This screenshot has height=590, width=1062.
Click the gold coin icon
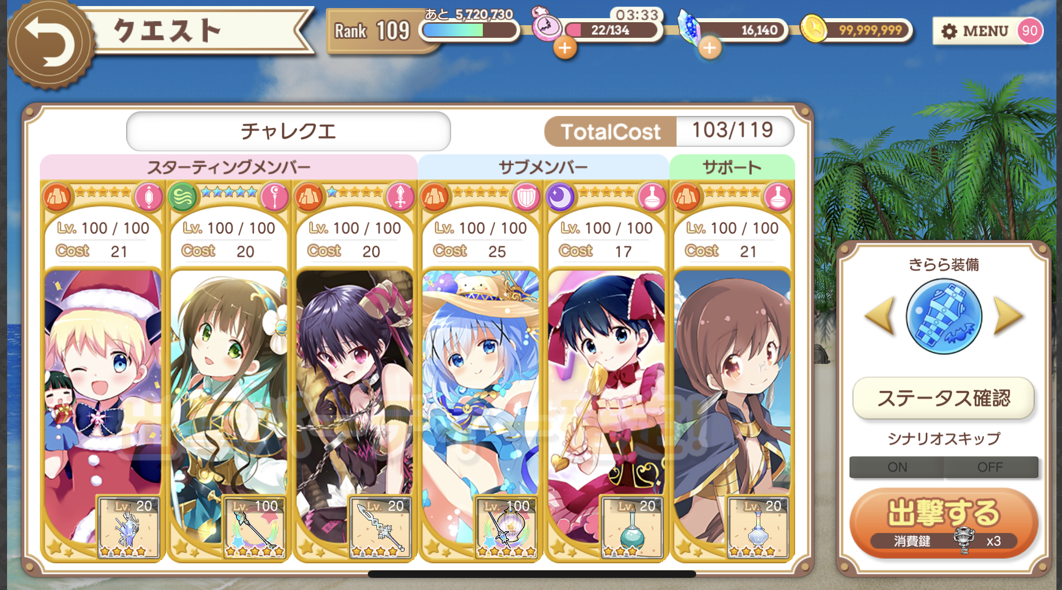pyautogui.click(x=813, y=29)
